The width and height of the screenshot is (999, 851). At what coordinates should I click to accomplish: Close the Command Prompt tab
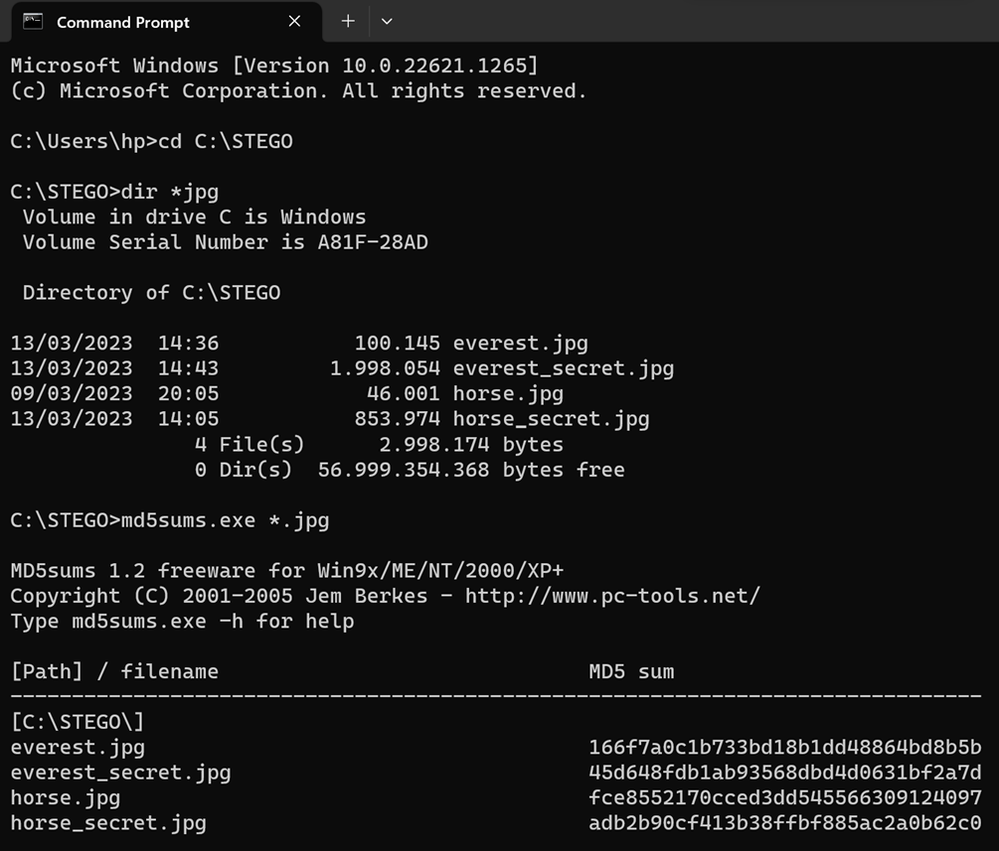pos(294,21)
